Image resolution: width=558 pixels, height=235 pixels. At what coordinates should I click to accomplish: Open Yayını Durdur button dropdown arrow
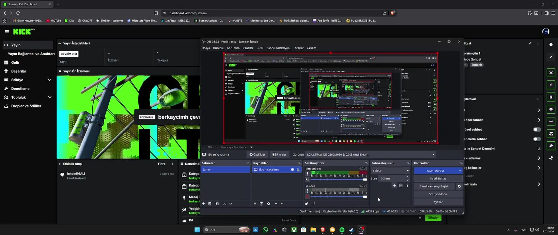tap(459, 171)
